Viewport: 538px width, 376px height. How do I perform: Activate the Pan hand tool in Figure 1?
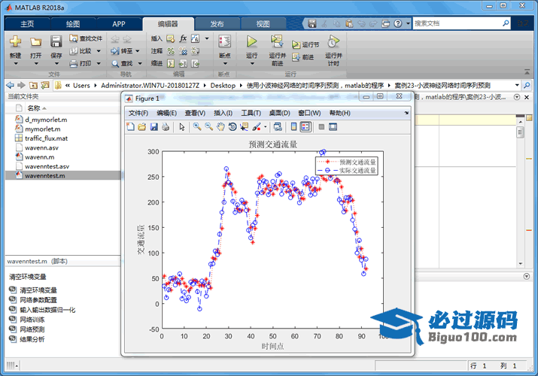coord(220,127)
